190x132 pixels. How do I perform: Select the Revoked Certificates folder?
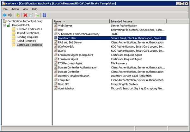point(29,29)
